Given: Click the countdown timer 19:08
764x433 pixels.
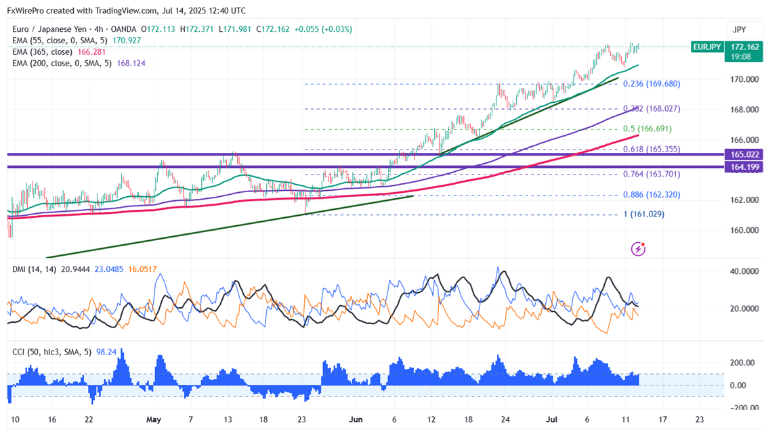Looking at the screenshot, I should point(740,57).
